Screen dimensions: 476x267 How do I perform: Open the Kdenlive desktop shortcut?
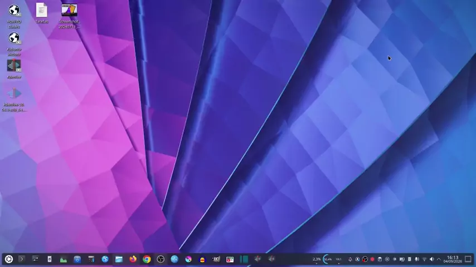(x=14, y=69)
